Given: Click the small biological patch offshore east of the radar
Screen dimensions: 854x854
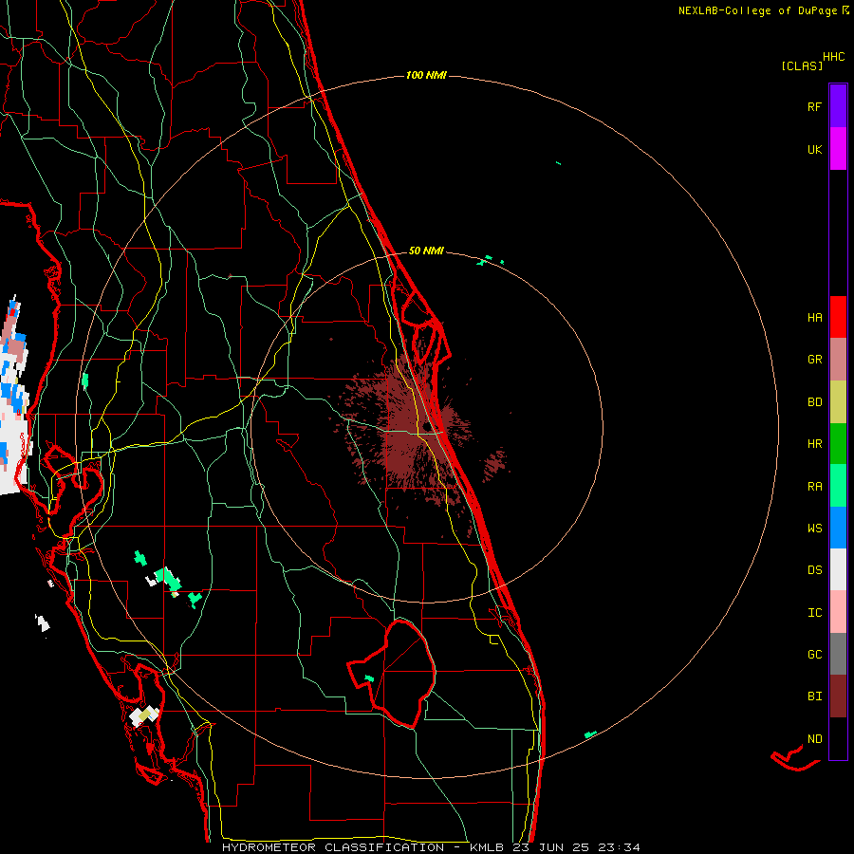Looking at the screenshot, I should coord(494,465).
